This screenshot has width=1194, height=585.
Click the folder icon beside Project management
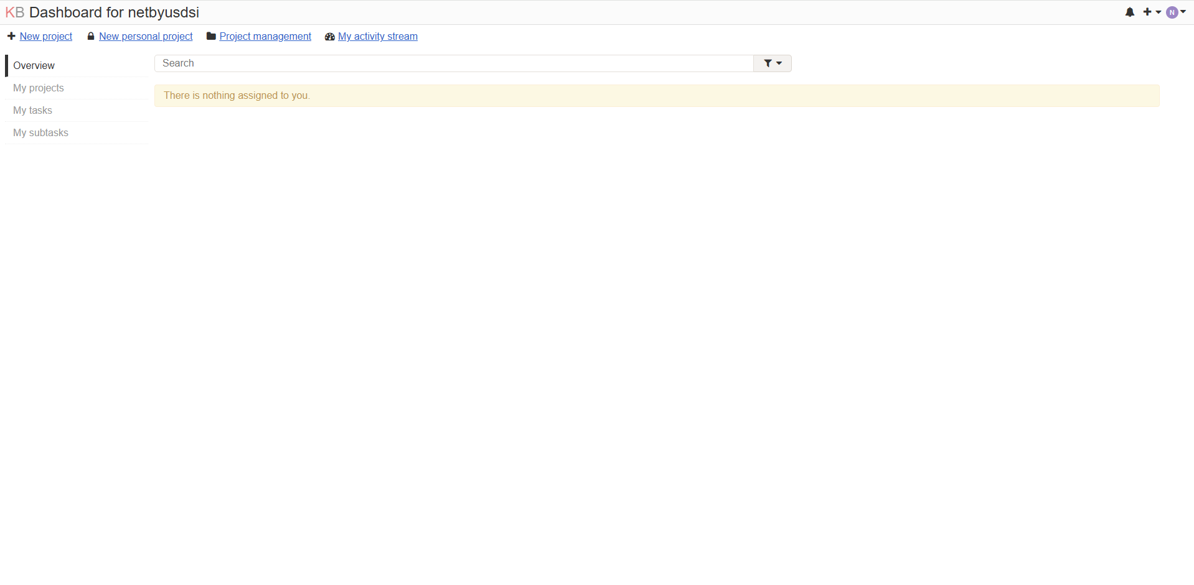[x=211, y=36]
